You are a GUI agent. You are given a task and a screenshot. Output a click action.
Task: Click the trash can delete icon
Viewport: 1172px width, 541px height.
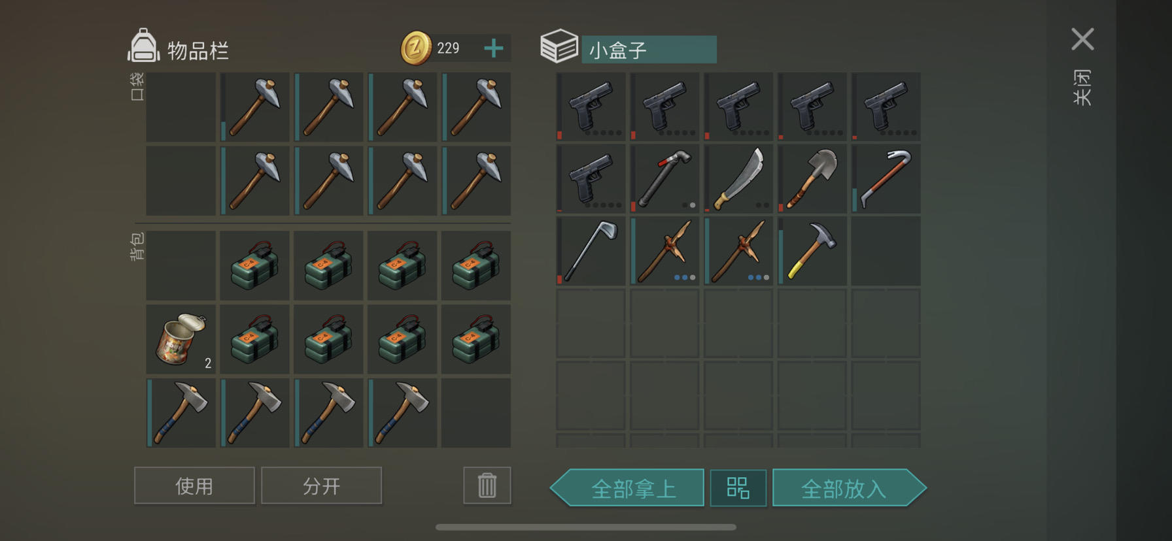(487, 485)
